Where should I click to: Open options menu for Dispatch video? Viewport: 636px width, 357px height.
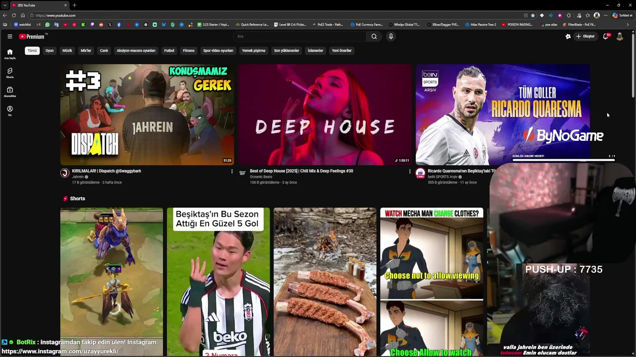point(232,172)
